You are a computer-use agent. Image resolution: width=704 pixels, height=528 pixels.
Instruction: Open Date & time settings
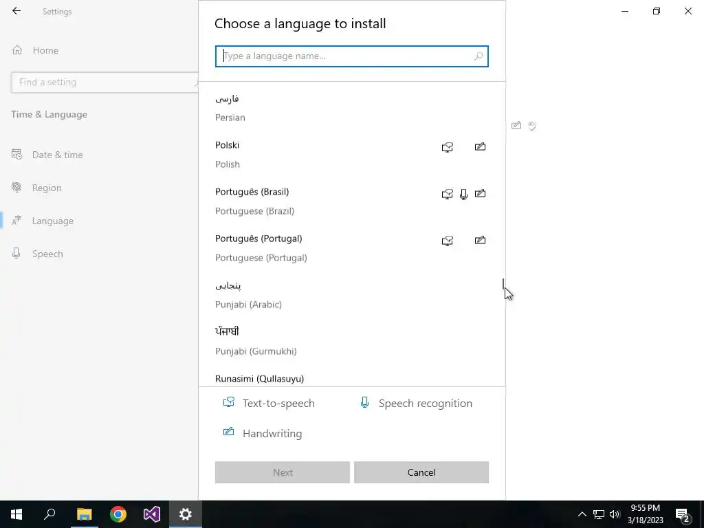[x=58, y=155]
